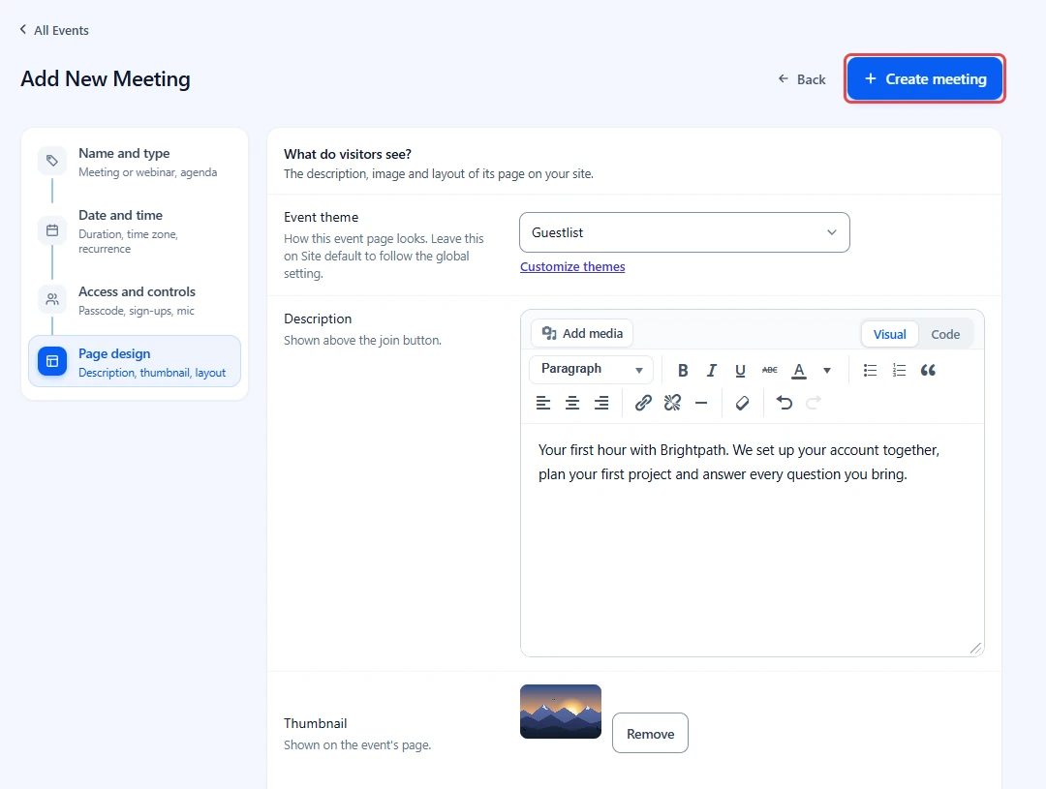Insert a hyperlink

[x=643, y=403]
